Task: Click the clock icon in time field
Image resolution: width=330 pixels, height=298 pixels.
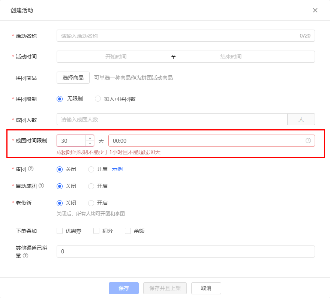Action: tap(308, 141)
